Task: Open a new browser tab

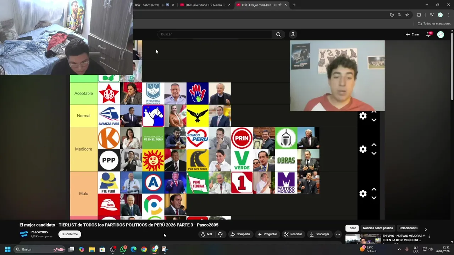Action: point(294,5)
